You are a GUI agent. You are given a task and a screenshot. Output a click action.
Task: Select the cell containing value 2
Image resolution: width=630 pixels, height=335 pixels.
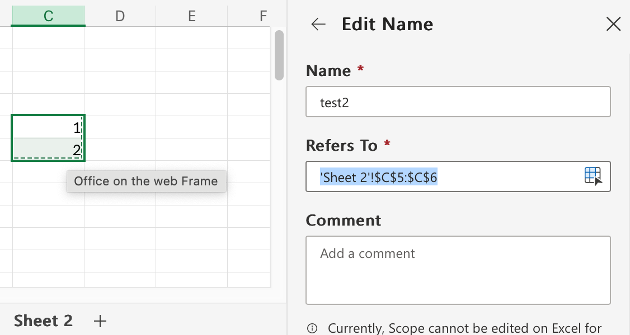click(48, 149)
